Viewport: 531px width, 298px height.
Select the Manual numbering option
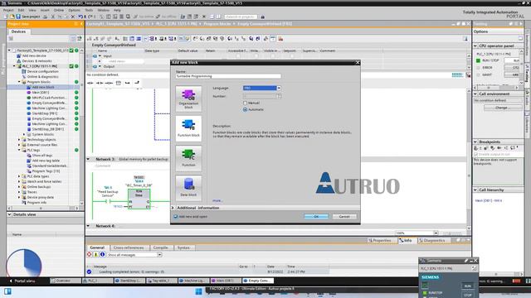246,103
